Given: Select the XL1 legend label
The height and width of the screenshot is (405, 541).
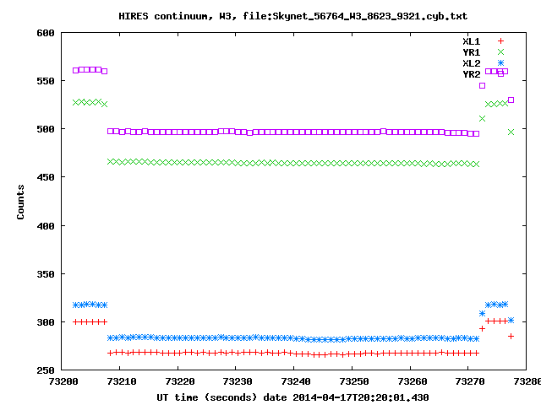Looking at the screenshot, I should [472, 41].
